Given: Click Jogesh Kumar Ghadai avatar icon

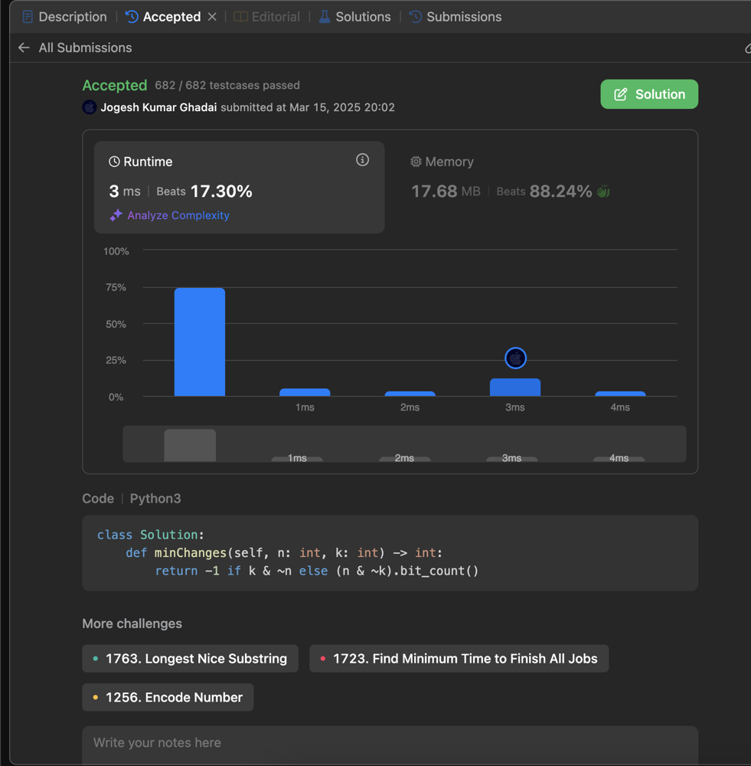Looking at the screenshot, I should [90, 107].
